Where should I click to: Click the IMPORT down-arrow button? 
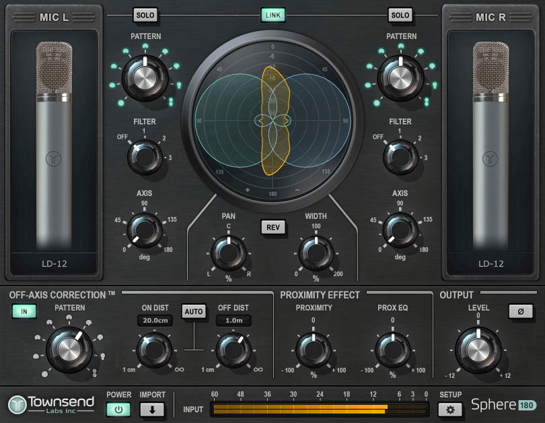click(152, 410)
